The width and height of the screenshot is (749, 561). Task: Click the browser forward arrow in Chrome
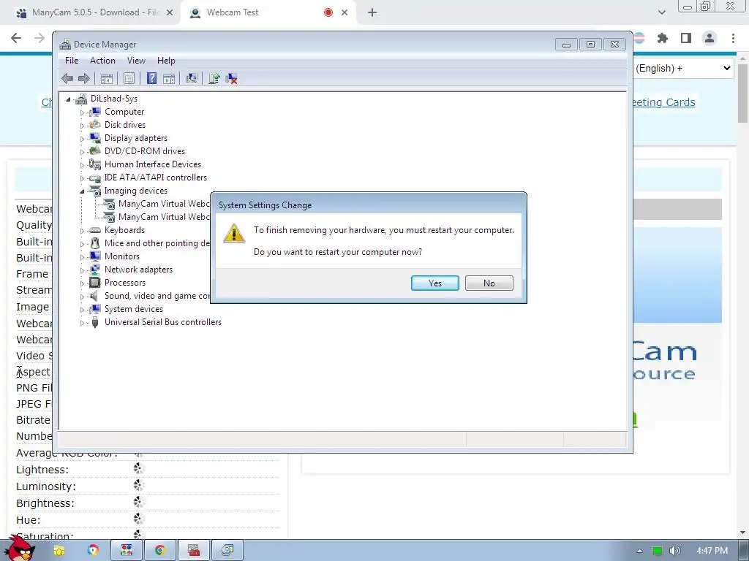click(x=39, y=38)
